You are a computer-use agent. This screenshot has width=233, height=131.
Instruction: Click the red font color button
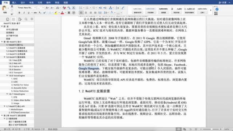tap(62, 13)
